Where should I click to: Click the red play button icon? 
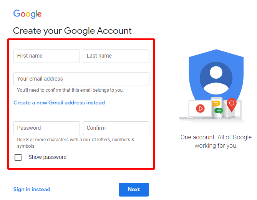point(200,108)
